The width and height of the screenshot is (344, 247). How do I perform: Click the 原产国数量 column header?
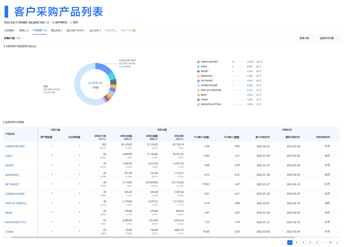point(46,137)
